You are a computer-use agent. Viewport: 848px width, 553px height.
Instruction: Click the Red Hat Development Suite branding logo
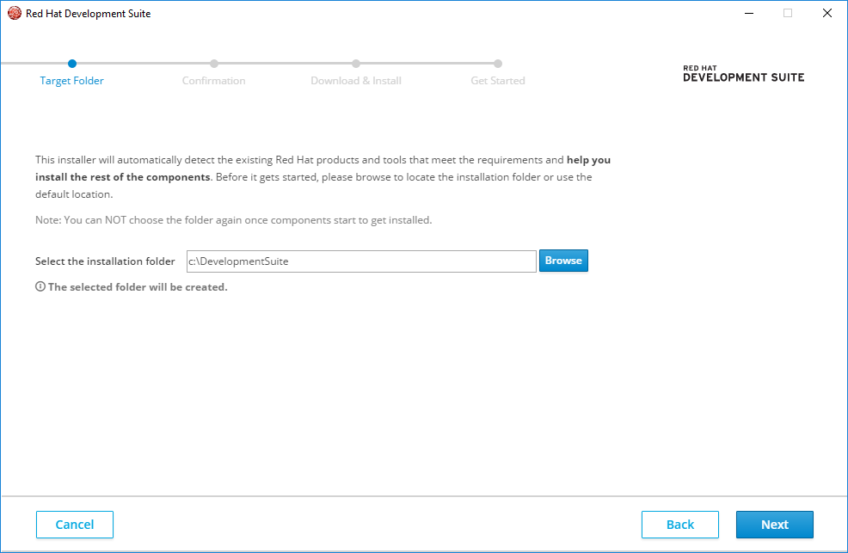pyautogui.click(x=743, y=74)
